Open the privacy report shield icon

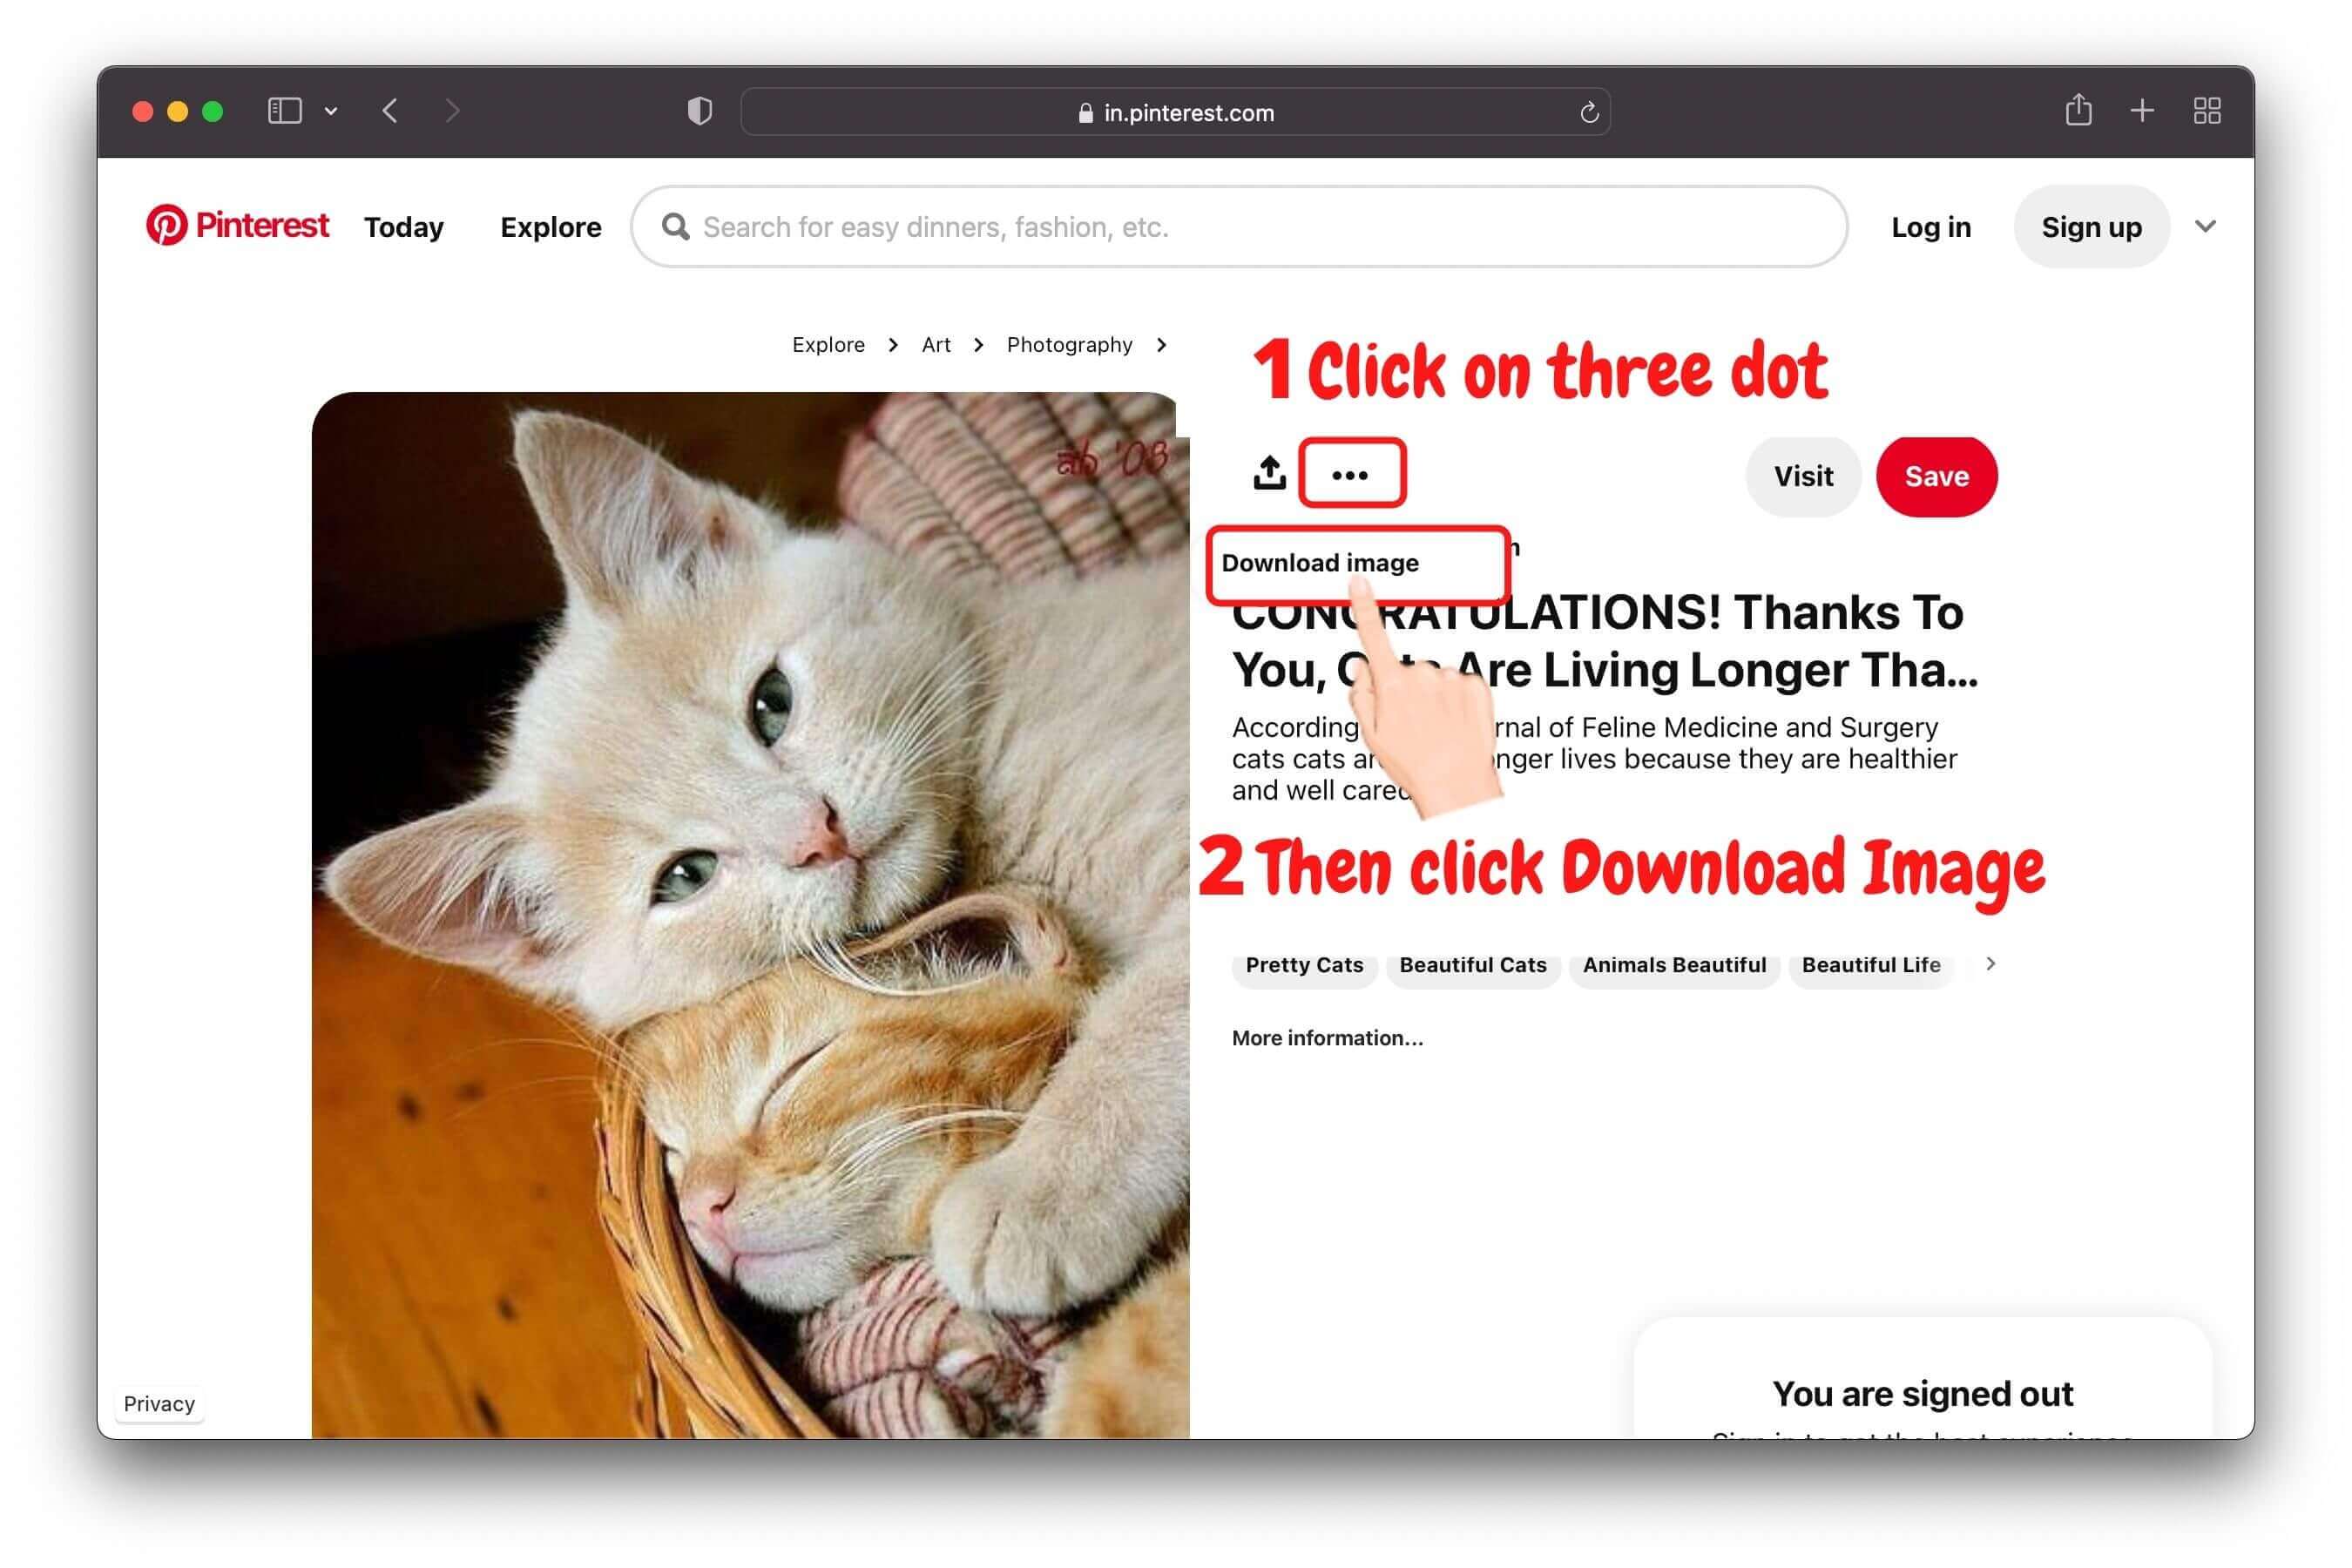tap(700, 111)
